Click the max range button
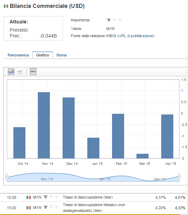Image resolution: width=188 pixels, height=215 pixels. (x=33, y=72)
